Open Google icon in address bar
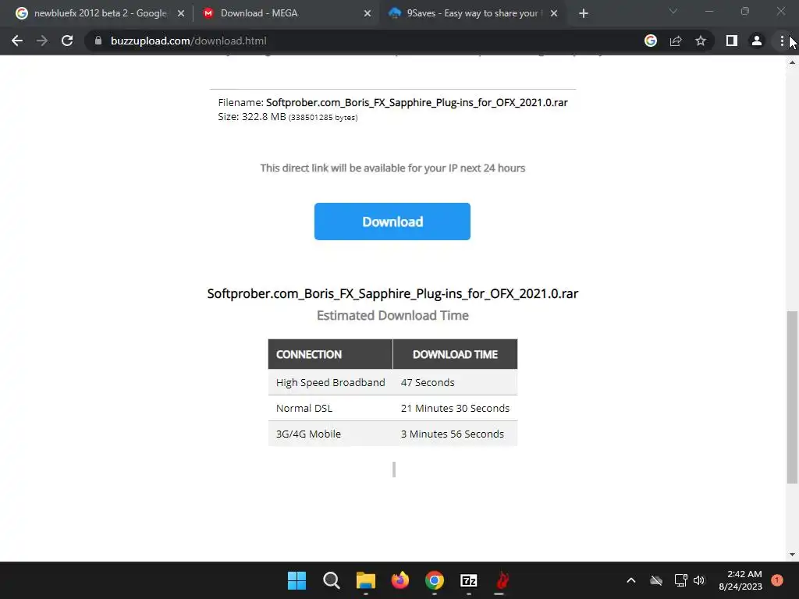799x599 pixels. click(651, 41)
